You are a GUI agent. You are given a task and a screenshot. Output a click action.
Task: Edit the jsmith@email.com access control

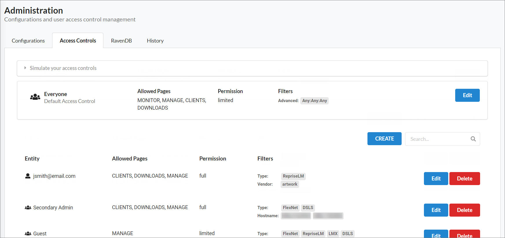click(436, 179)
